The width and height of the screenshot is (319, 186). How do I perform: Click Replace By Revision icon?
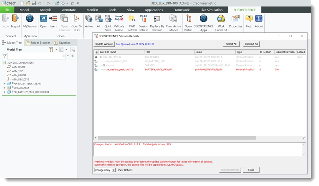[157, 19]
